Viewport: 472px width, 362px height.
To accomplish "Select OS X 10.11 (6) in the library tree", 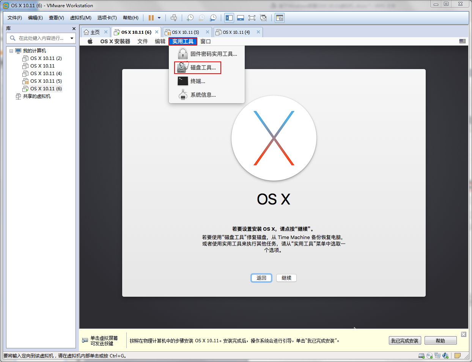I will [x=46, y=89].
